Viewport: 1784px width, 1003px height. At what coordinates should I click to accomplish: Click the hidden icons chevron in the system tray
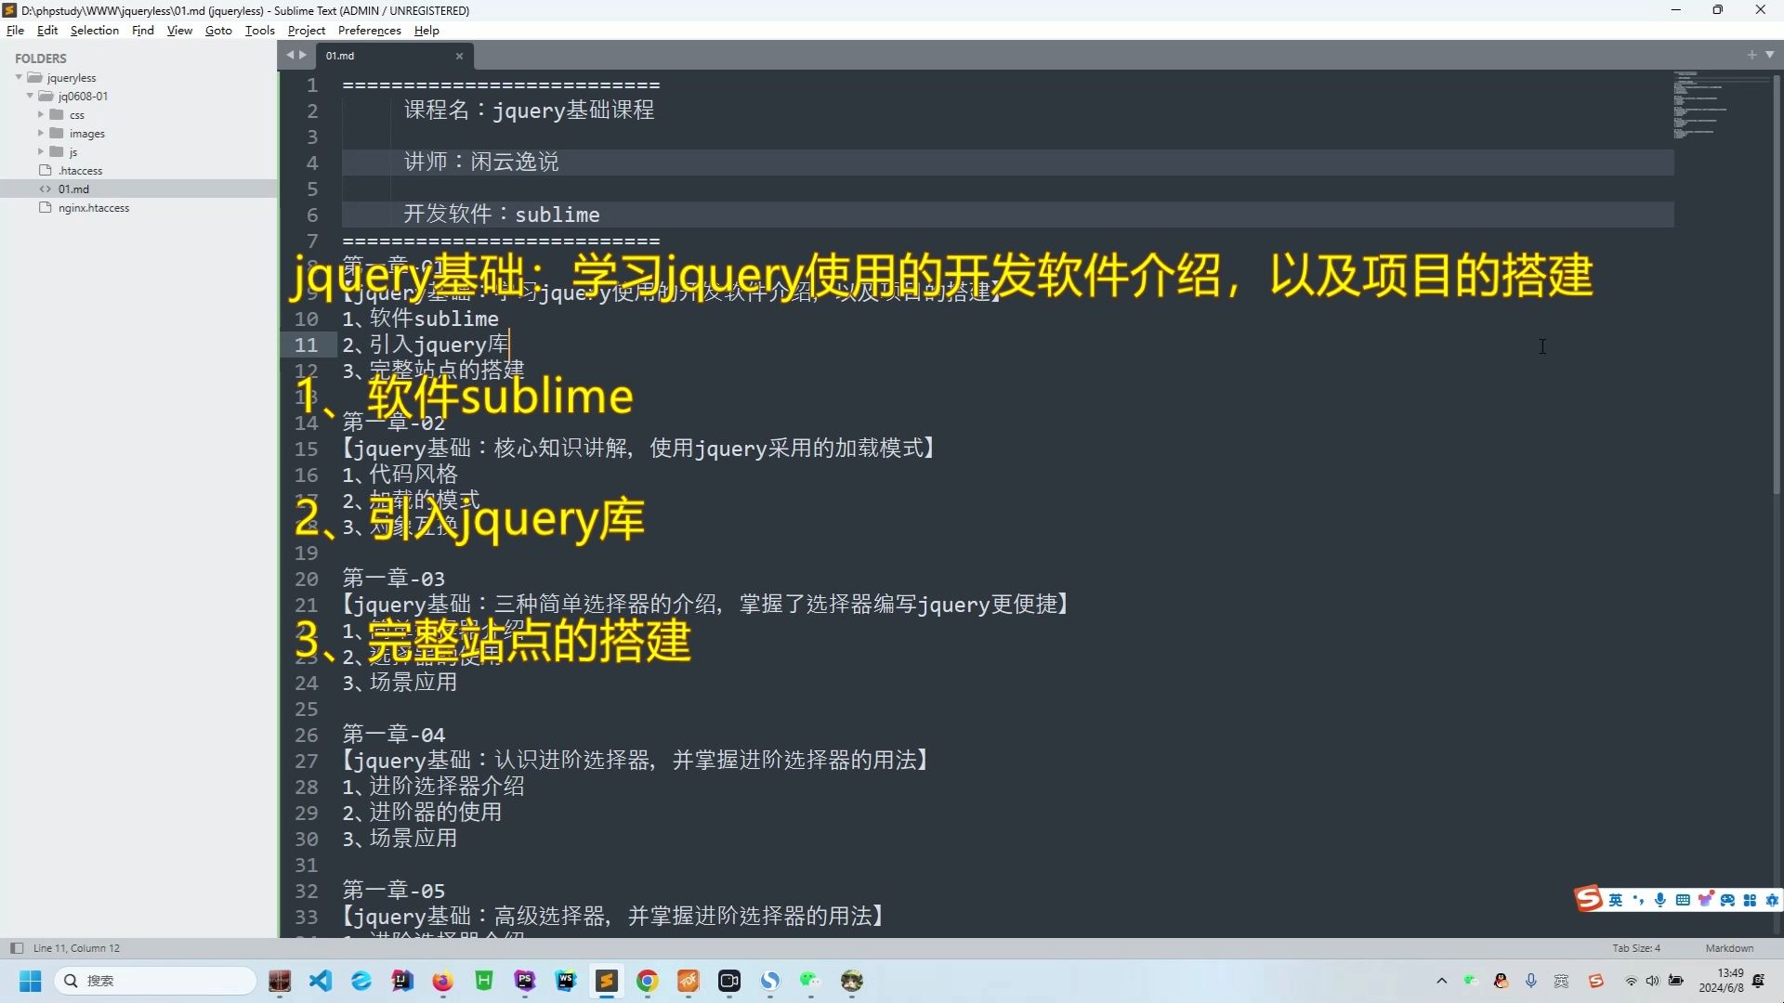1441,981
